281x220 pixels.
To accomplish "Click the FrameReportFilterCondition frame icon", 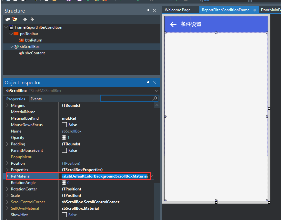I will pos(11,27).
